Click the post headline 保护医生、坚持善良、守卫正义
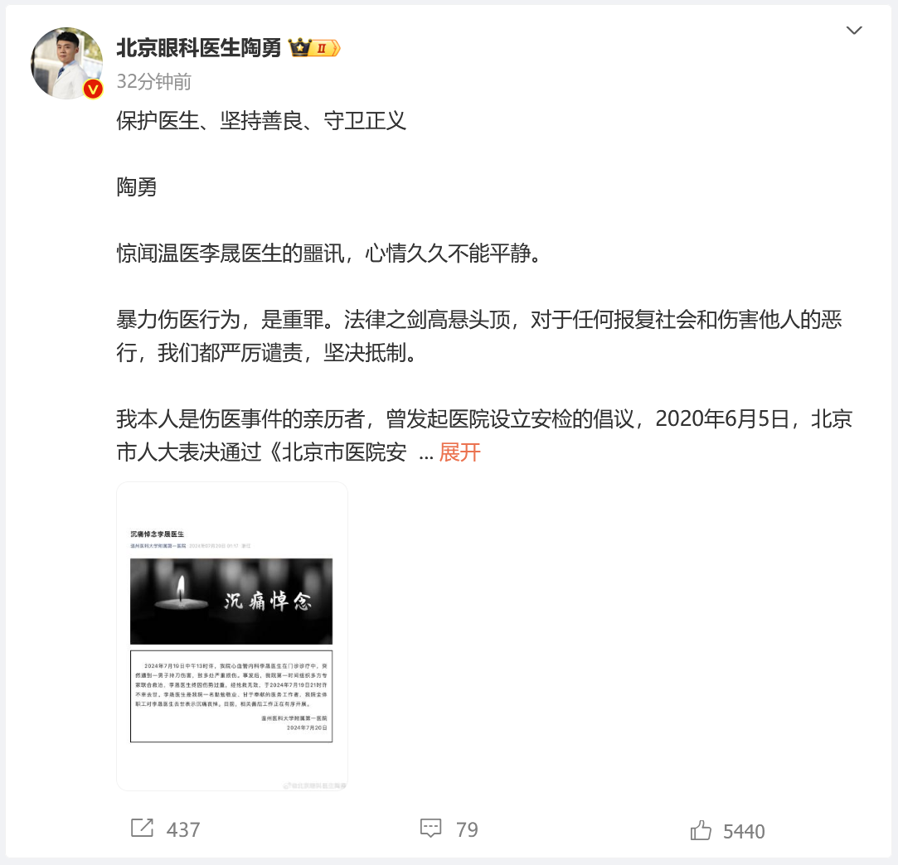Viewport: 898px width, 865px height. point(261,121)
